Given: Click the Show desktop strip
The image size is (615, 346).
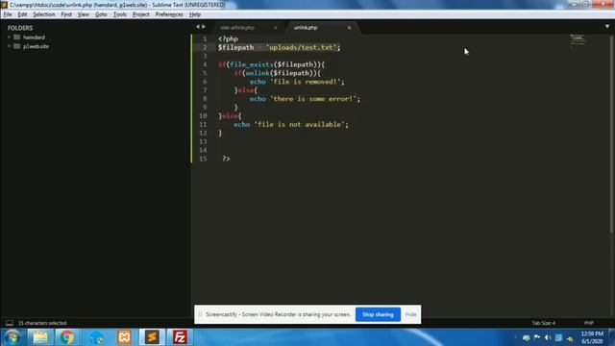Looking at the screenshot, I should (612, 337).
